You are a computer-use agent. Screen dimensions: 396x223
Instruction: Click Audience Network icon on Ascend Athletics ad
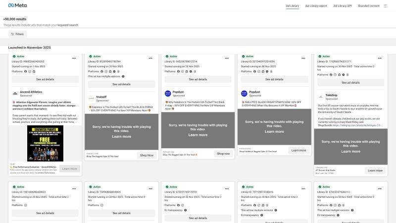(x=34, y=71)
